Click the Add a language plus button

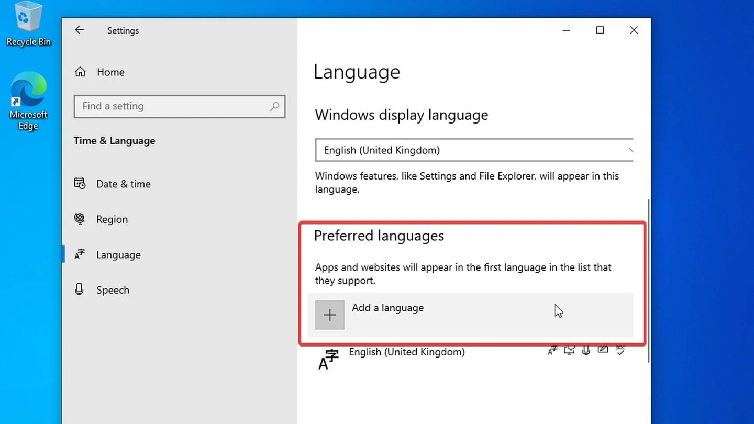pyautogui.click(x=330, y=315)
